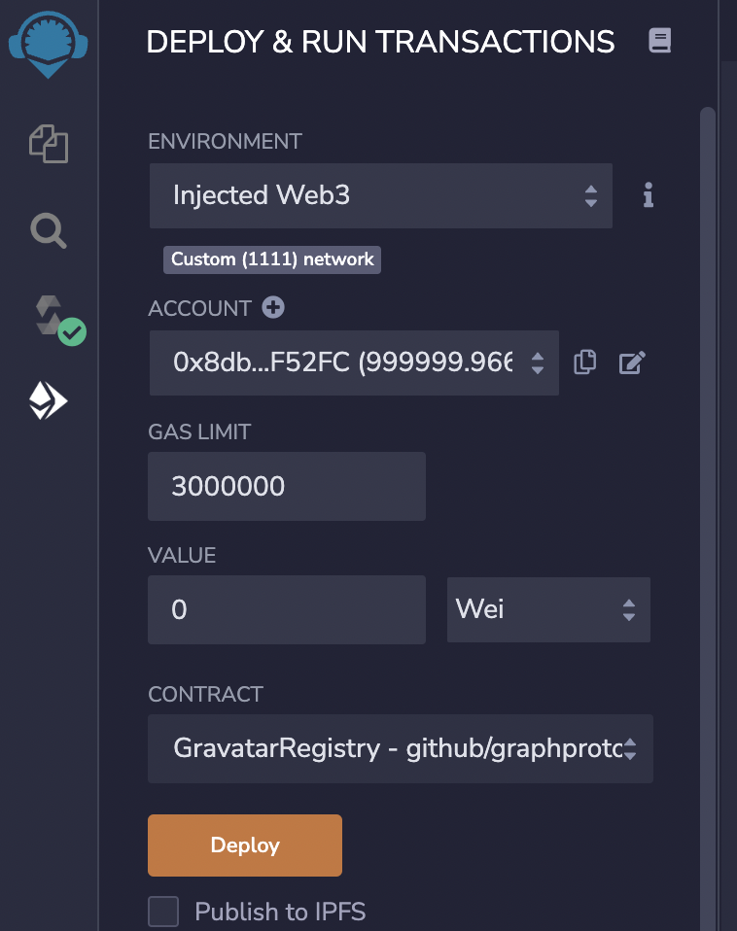Open the File Explorer icon in sidebar
This screenshot has height=931, width=737.
(x=49, y=144)
